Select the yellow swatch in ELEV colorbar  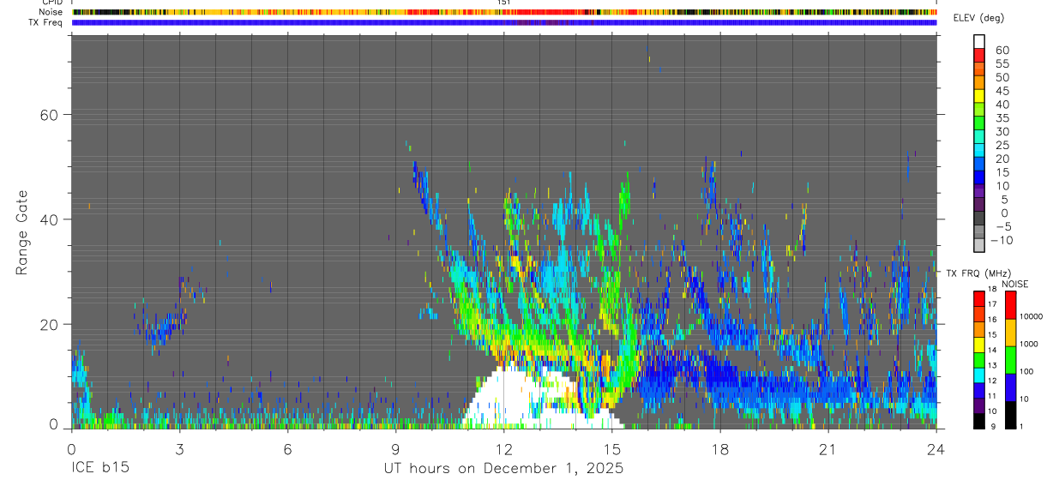[x=979, y=96]
